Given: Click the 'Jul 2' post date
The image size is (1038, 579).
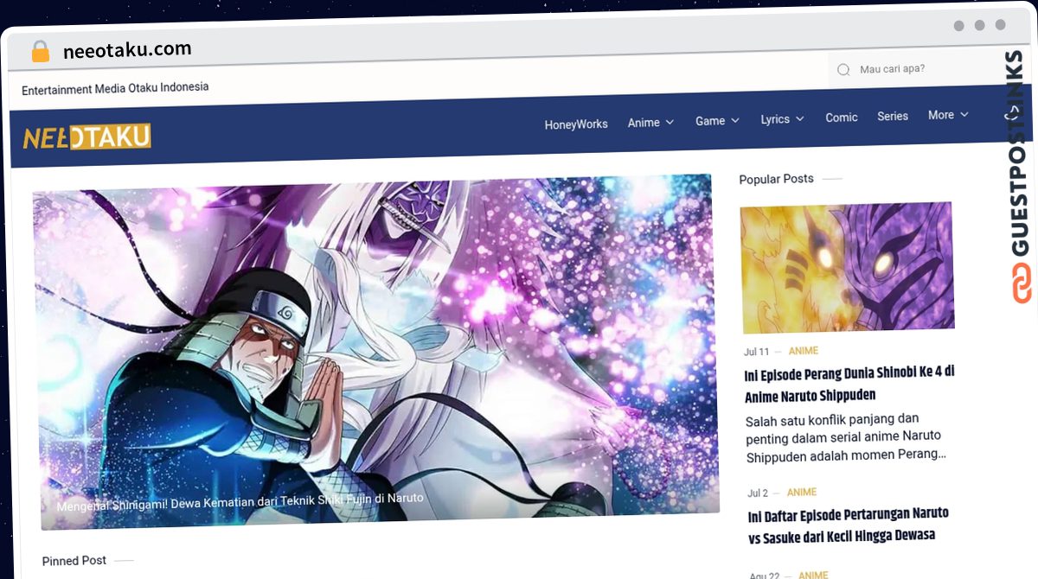Looking at the screenshot, I should (757, 493).
